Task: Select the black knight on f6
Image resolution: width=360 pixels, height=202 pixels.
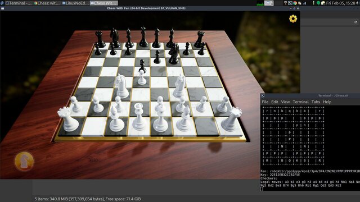Action: (x=174, y=54)
